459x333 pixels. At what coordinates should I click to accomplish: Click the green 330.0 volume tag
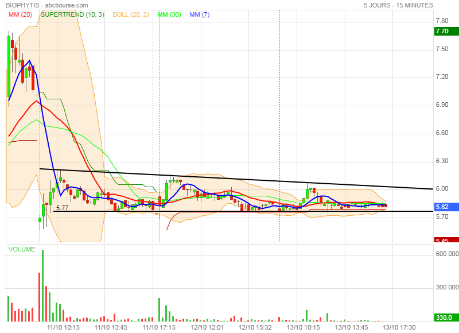click(x=446, y=317)
